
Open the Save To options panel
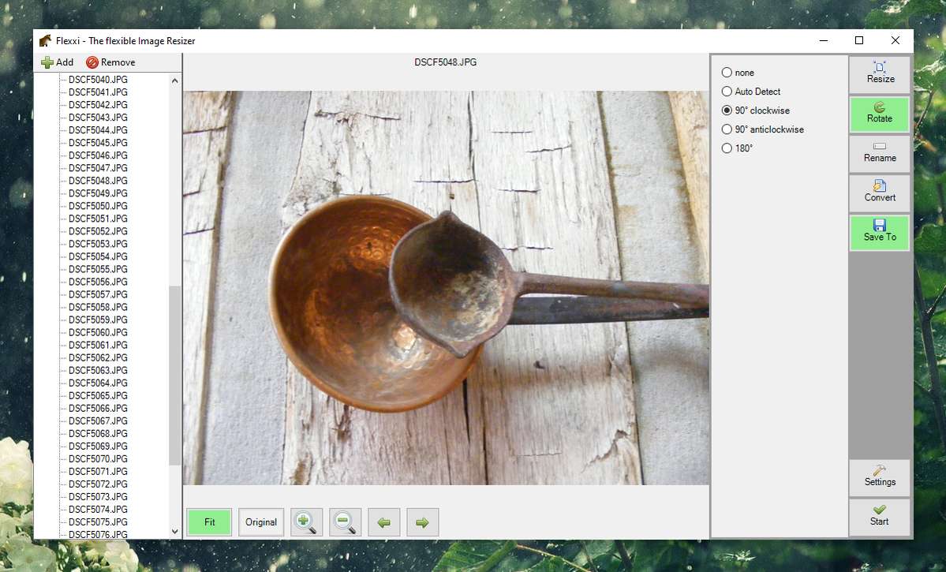[880, 232]
